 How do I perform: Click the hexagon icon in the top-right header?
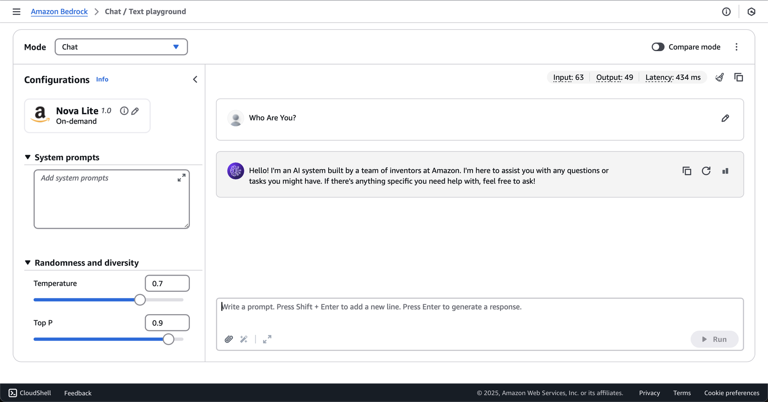[x=751, y=12]
